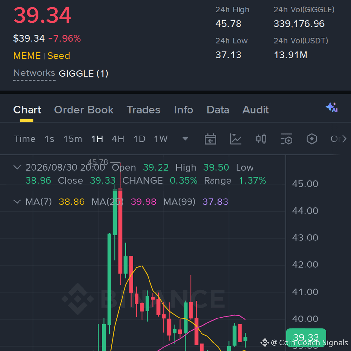Viewport: 351px width, 351px height.
Task: Click the MA(25) value 39.98
Action: pyautogui.click(x=144, y=202)
